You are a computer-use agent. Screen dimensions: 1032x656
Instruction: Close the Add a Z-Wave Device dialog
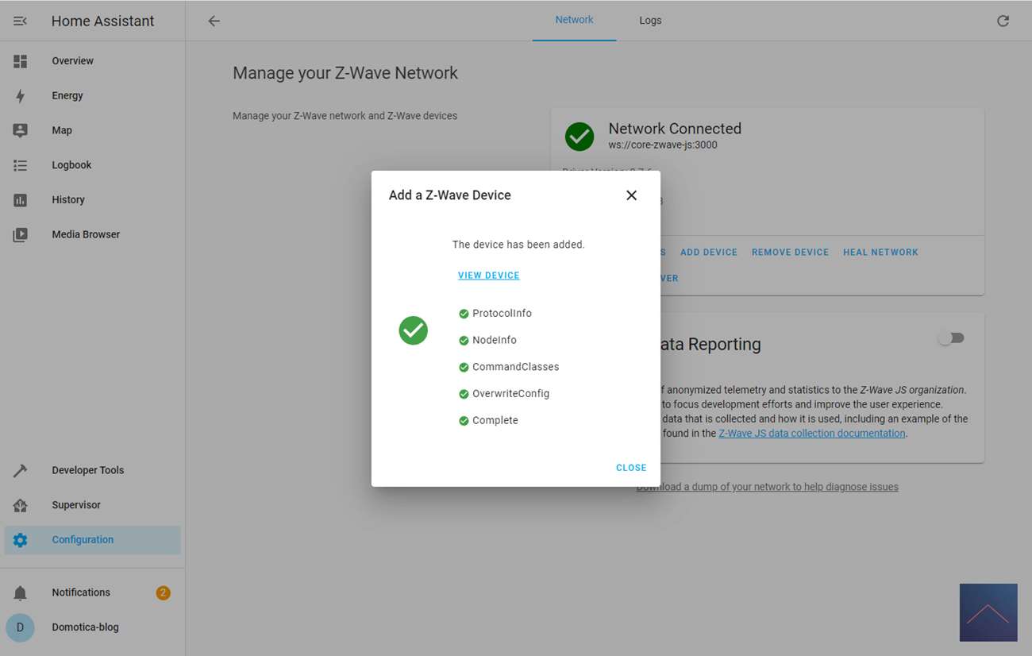point(631,195)
